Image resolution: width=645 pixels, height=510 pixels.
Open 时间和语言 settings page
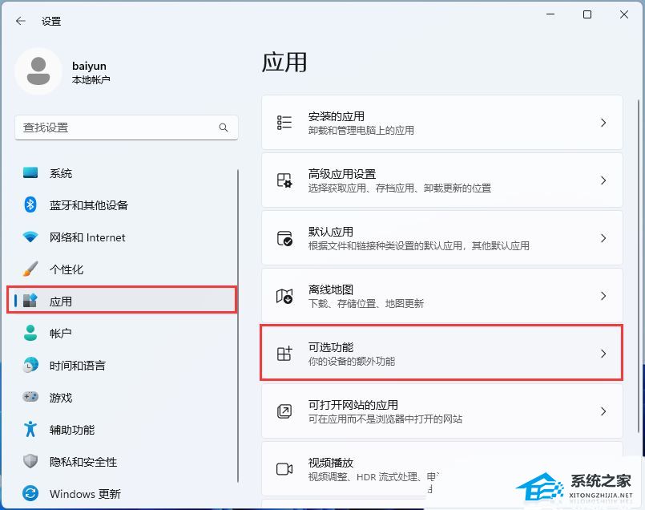coord(77,366)
